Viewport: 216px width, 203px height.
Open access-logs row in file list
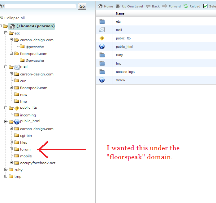click(x=125, y=72)
